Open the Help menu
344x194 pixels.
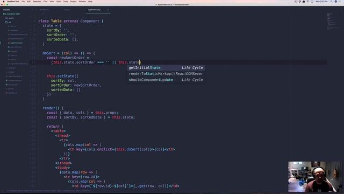pyautogui.click(x=90, y=1)
